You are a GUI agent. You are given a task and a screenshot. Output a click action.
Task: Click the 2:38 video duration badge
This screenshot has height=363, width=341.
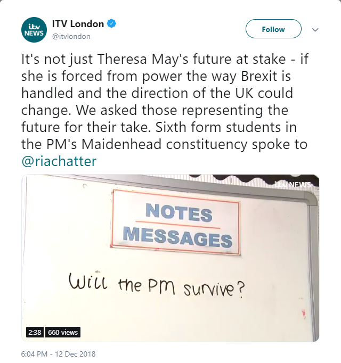coord(34,332)
